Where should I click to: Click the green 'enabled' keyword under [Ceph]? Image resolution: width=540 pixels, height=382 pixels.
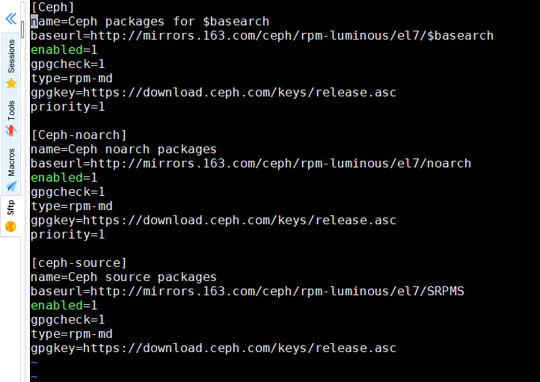57,50
